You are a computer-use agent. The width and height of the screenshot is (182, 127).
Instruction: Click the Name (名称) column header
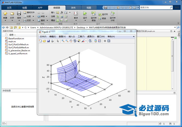[x=11, y=35]
